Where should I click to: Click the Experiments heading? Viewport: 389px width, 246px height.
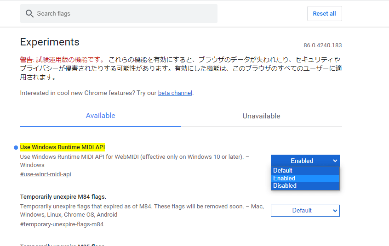(50, 42)
